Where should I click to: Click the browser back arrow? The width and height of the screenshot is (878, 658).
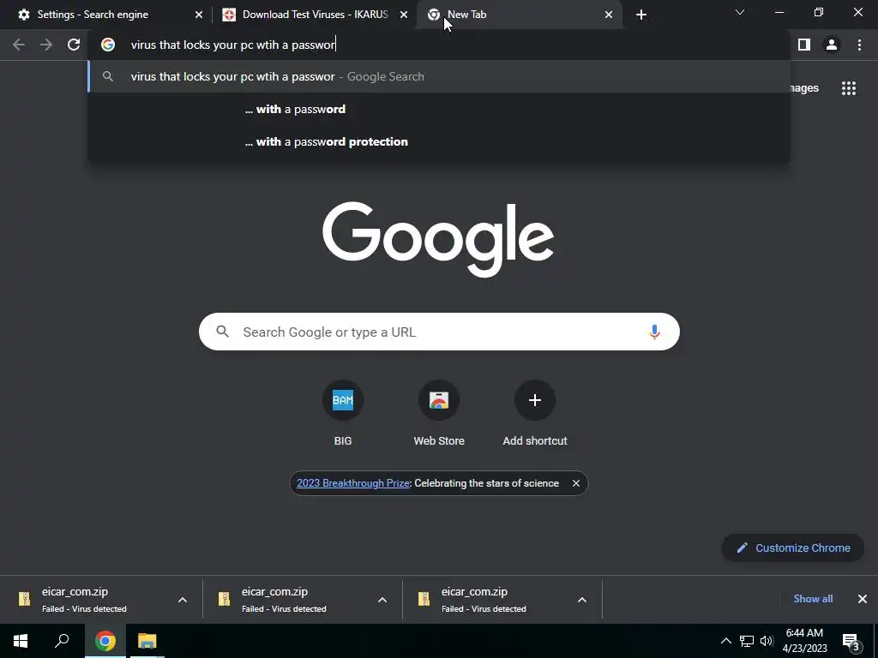click(x=19, y=45)
